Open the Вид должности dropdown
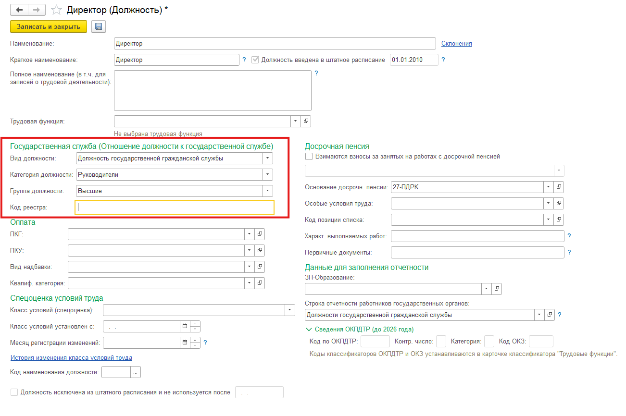626x416 pixels. tap(268, 159)
